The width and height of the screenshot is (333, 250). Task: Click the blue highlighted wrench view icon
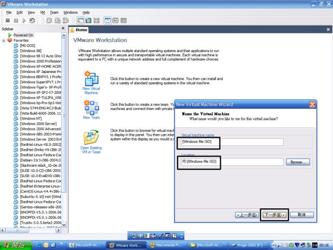[107, 20]
